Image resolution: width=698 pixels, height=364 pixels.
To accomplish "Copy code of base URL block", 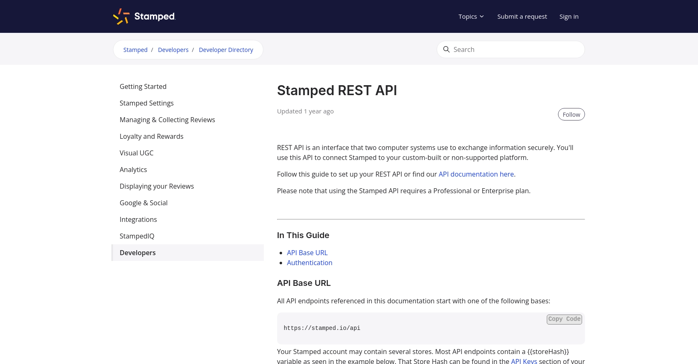I will coord(564,319).
